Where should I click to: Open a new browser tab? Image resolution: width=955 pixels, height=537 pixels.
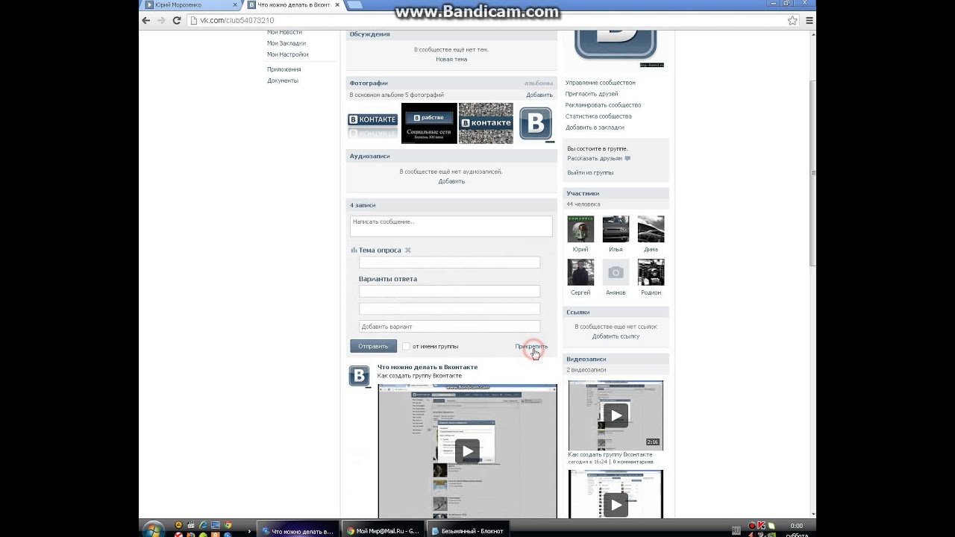tap(355, 5)
